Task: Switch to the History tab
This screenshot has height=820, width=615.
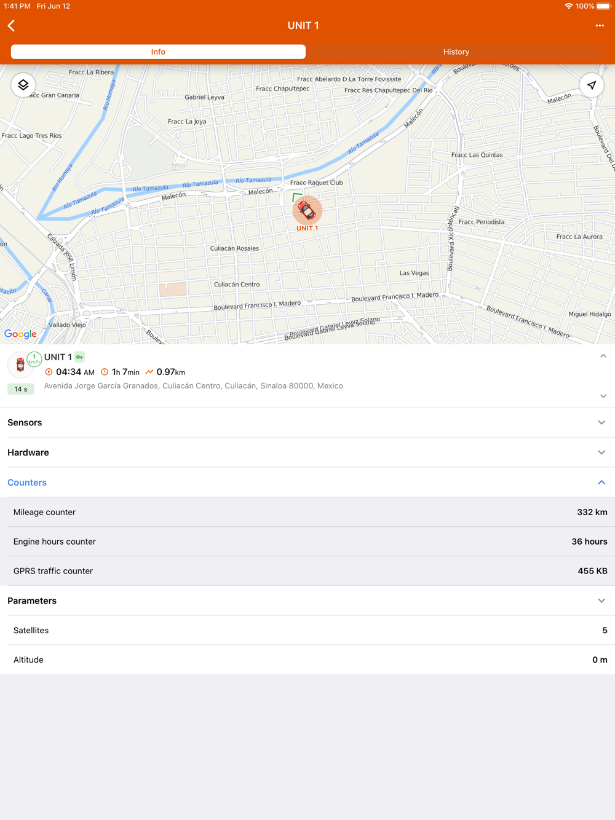Action: 456,52
